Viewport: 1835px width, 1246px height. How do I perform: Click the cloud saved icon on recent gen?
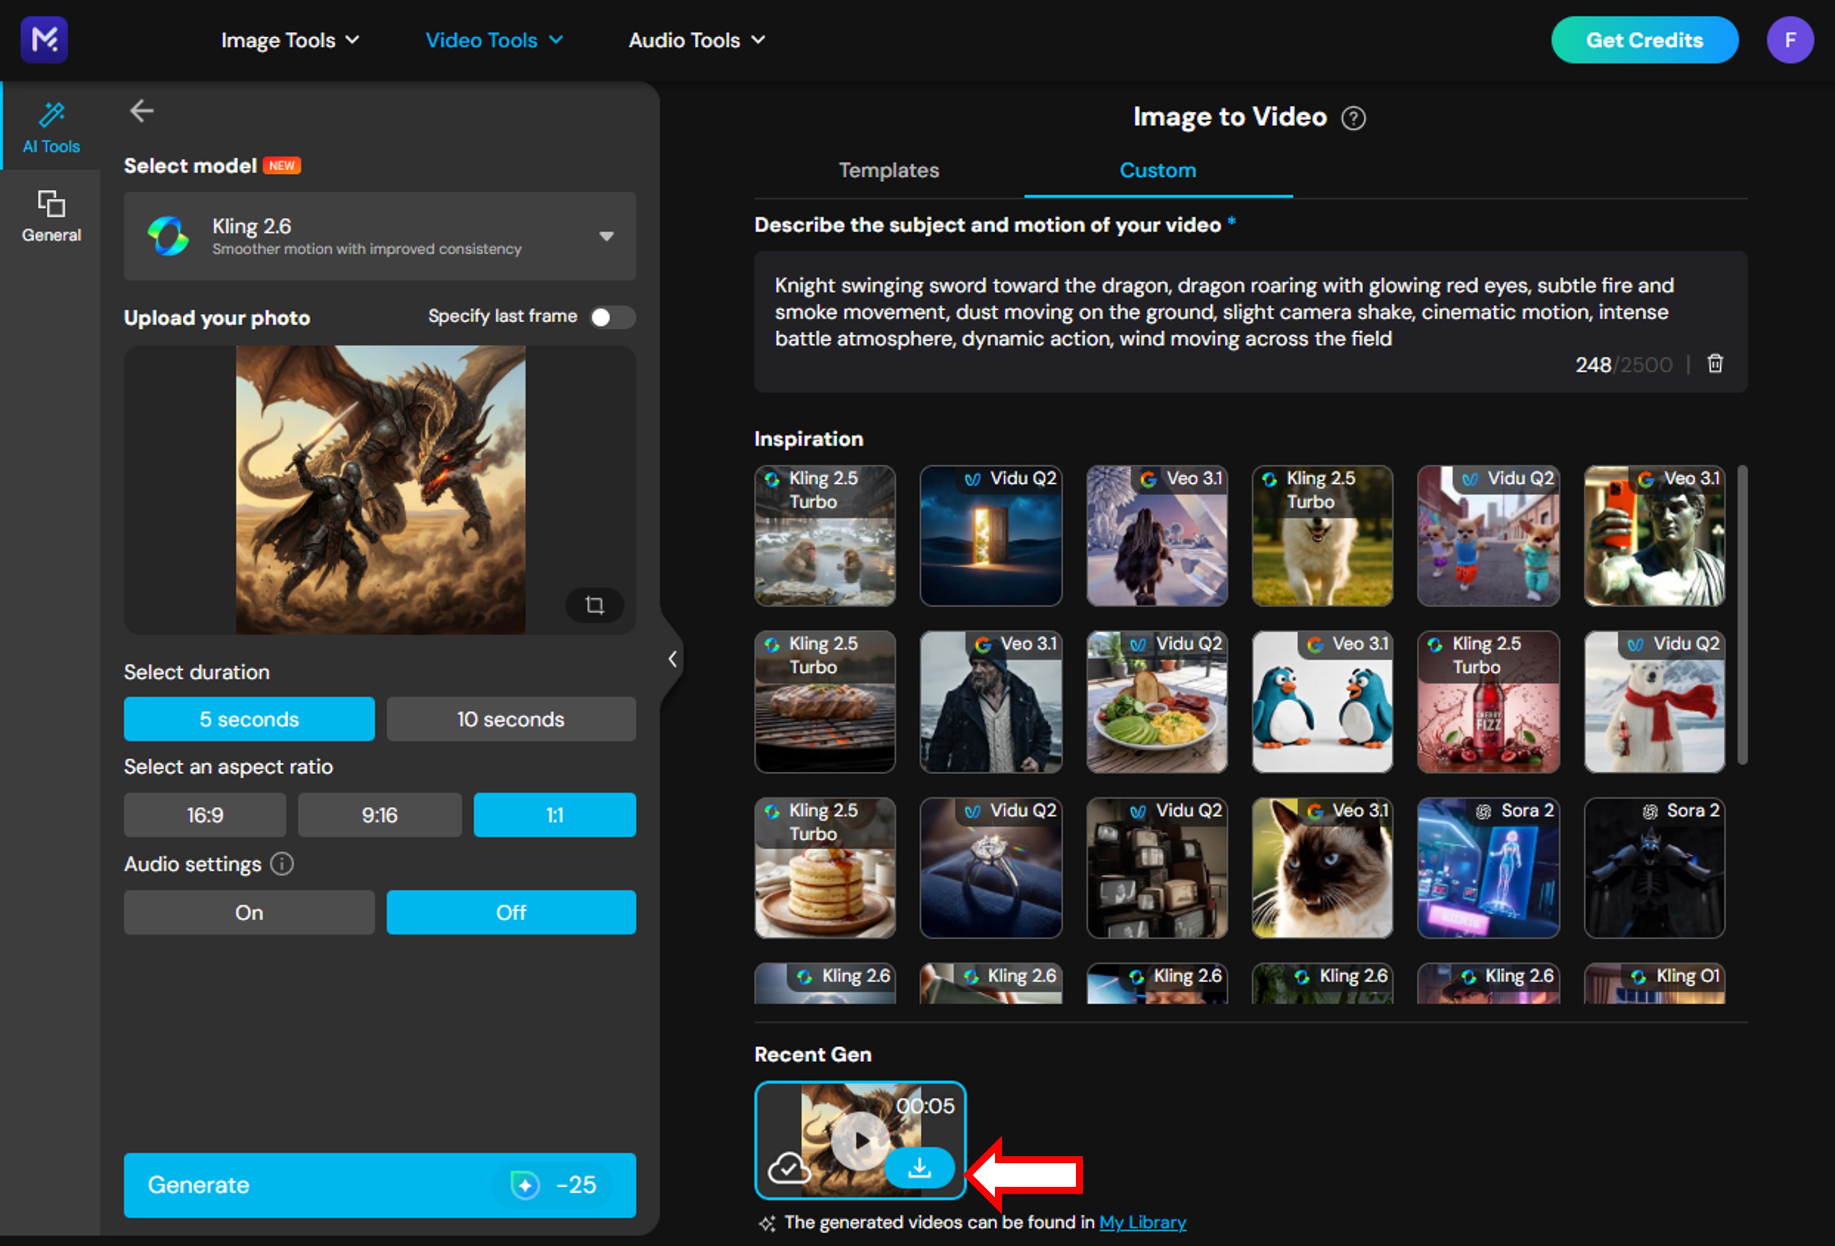tap(789, 1167)
